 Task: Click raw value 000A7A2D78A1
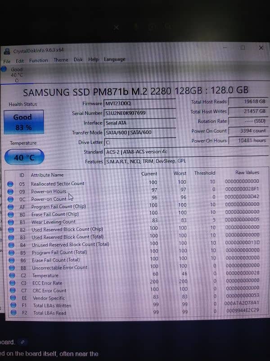pyautogui.click(x=242, y=303)
